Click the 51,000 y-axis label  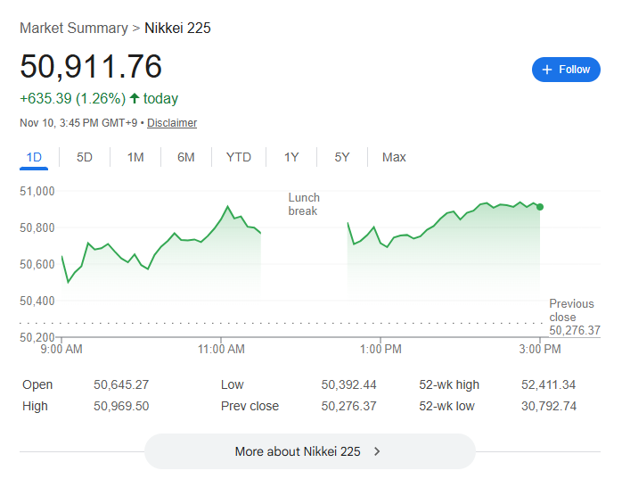click(37, 191)
